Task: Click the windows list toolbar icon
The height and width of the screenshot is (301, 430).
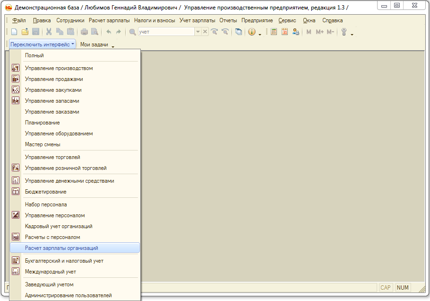Action: click(x=239, y=32)
